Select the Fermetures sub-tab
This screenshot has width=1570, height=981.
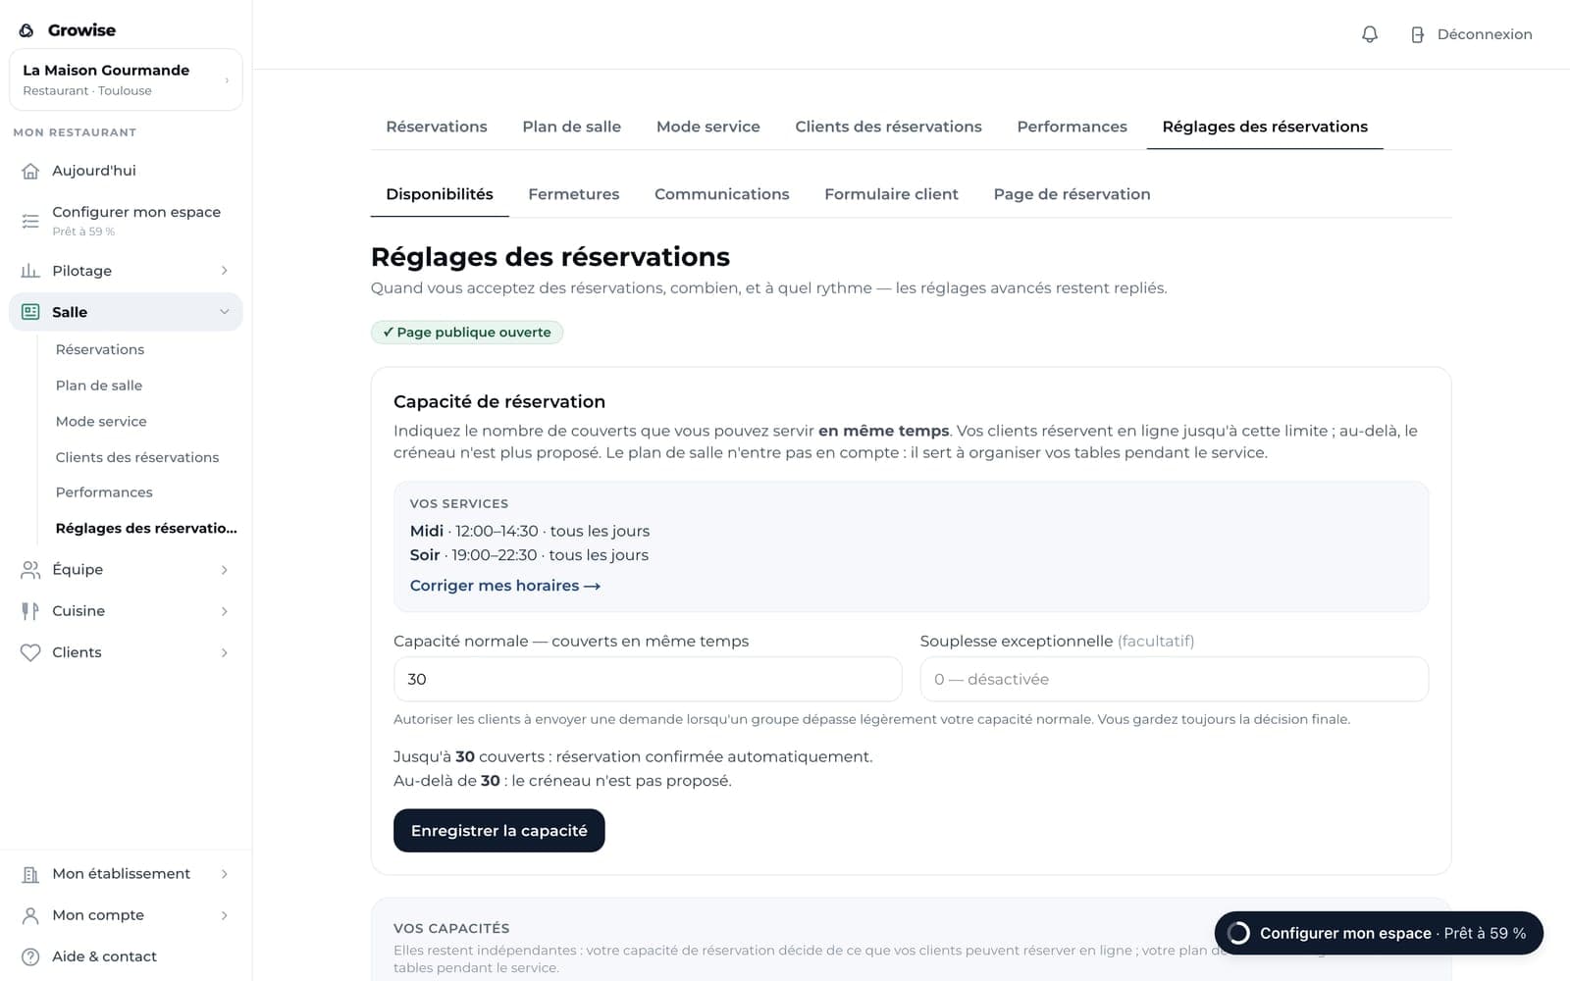[x=573, y=194]
